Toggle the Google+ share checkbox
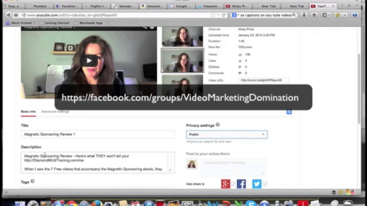This screenshot has height=206, width=367. click(233, 184)
